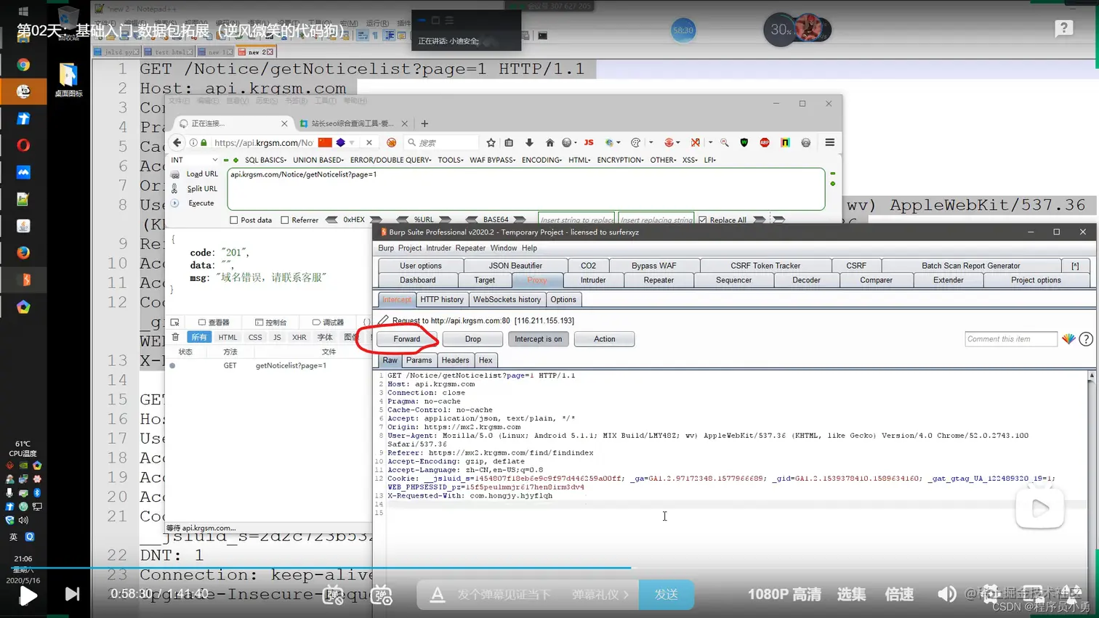The height and width of the screenshot is (618, 1099).
Task: Click the 发送 send danmaku button
Action: point(666,595)
